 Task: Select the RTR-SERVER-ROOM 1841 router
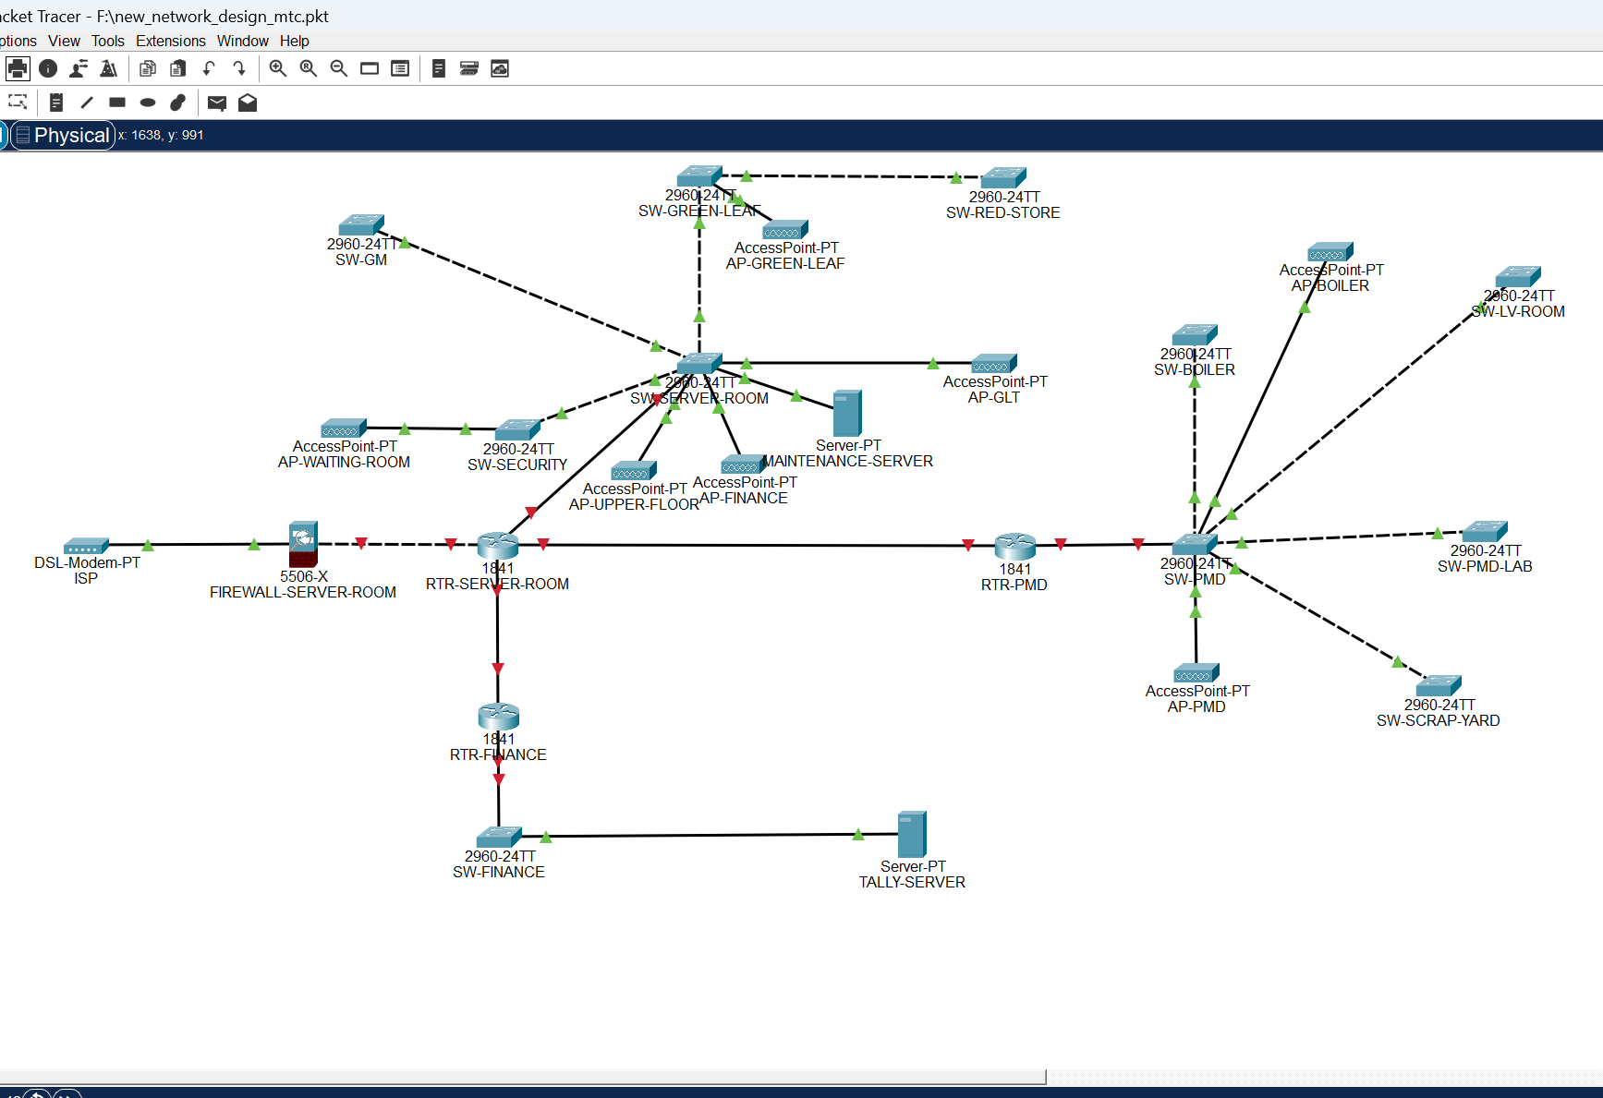click(498, 545)
